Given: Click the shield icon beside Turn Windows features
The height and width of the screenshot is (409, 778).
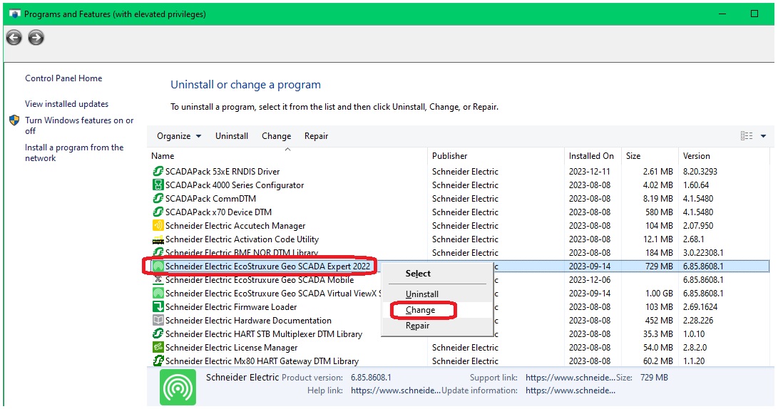Looking at the screenshot, I should coord(14,120).
